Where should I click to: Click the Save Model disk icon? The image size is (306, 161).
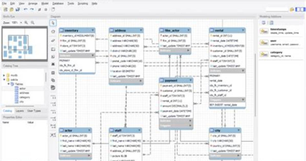coord(18,9)
